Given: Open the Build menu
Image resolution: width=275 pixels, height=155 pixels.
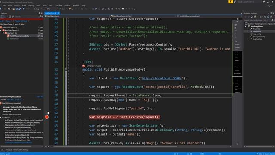Looking at the screenshot, I should coord(24,6).
